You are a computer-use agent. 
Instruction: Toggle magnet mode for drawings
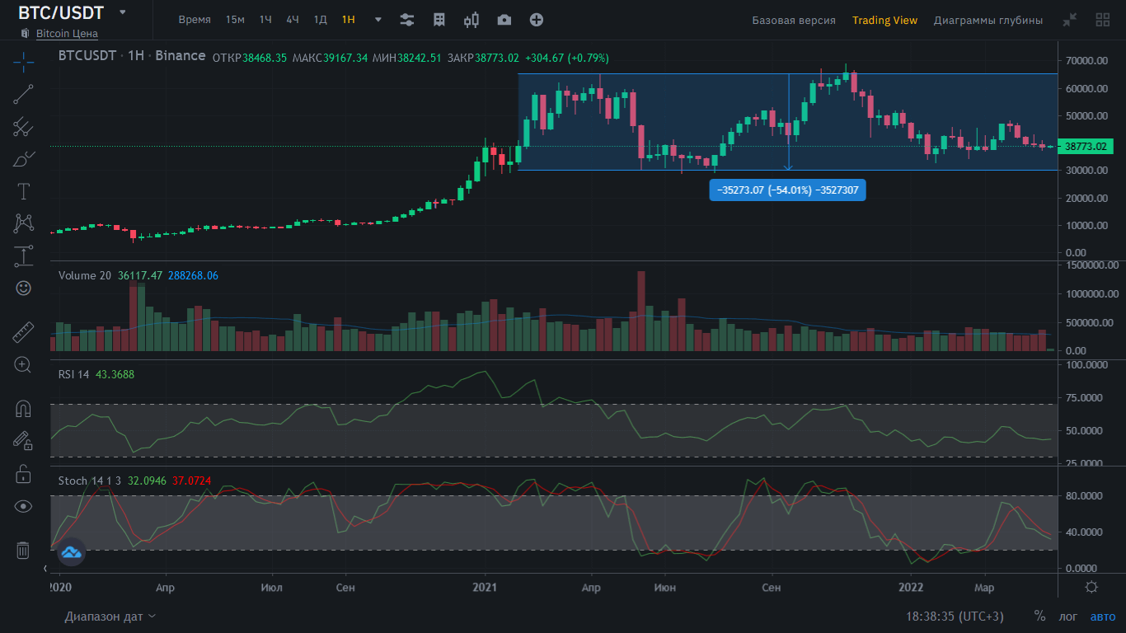[x=23, y=409]
